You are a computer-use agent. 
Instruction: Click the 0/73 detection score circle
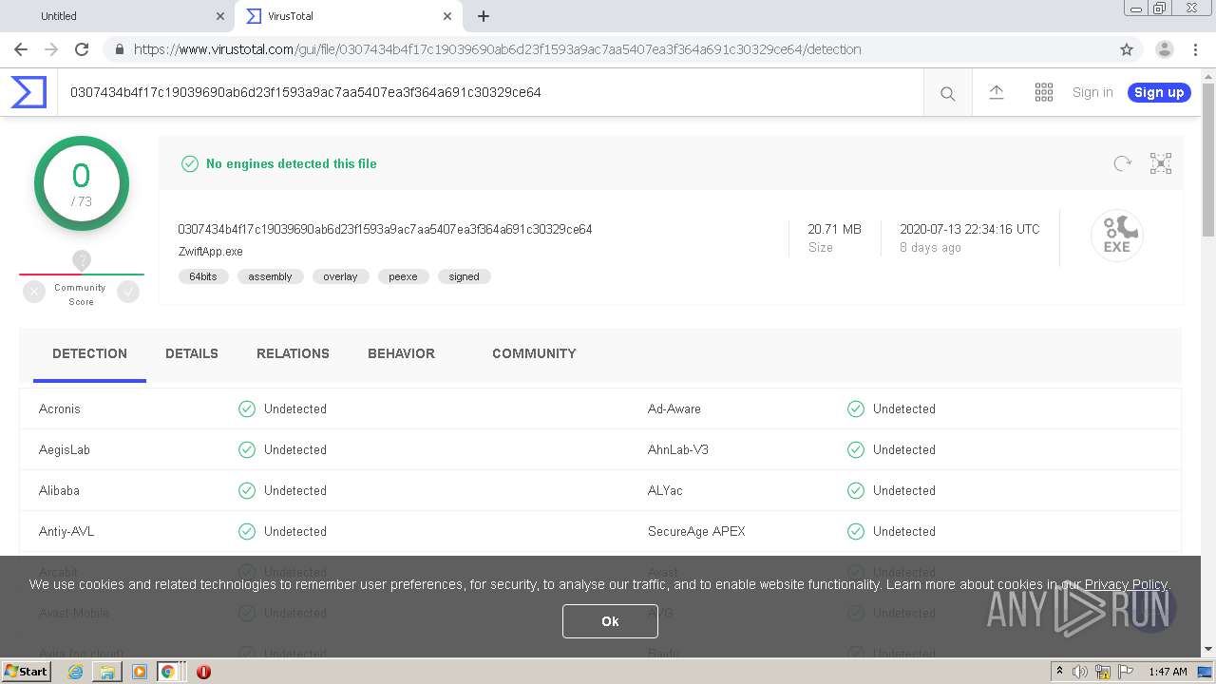[82, 183]
